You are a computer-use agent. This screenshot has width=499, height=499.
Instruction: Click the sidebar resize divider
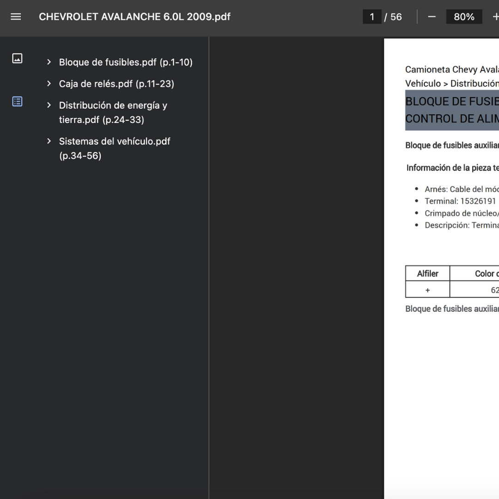pos(209,268)
